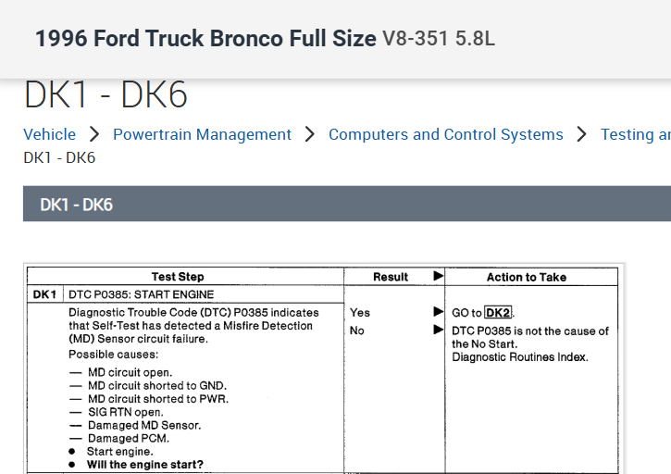671x474 pixels.
Task: Navigate to Computers and Control Systems
Action: [445, 134]
